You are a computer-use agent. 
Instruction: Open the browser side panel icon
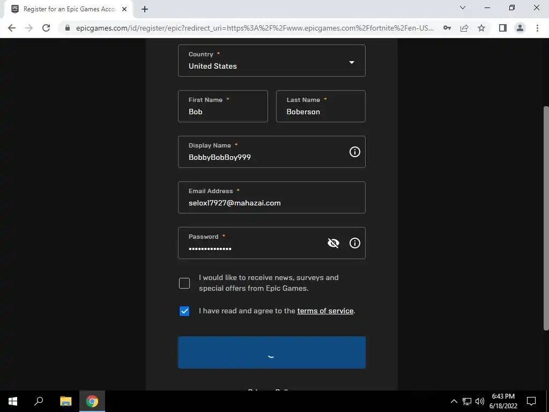click(503, 28)
